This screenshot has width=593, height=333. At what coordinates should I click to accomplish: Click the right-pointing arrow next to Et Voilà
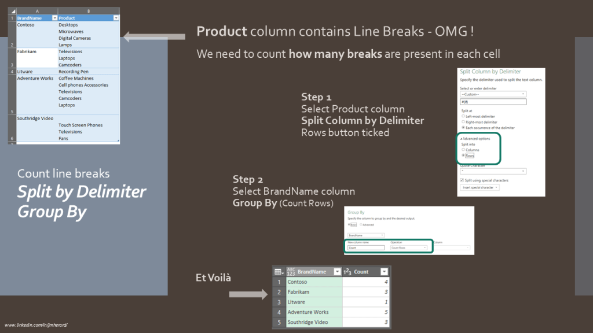point(248,295)
